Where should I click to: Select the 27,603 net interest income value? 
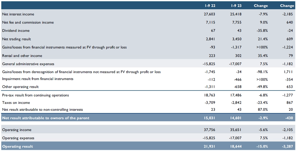tap(210, 14)
